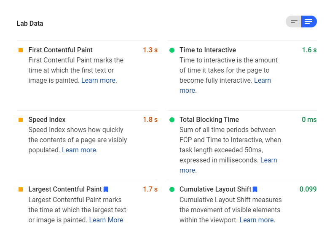Open Time to Interactive Learn more link
Viewport: 335px width, 243px height.
(x=263, y=81)
